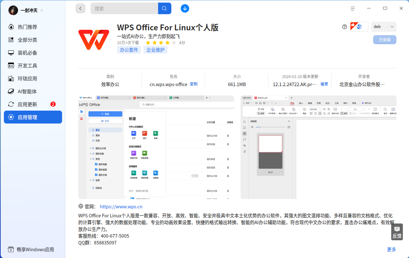Open the downloads manager icon
Screen dimensions: 409x258
point(185,8)
